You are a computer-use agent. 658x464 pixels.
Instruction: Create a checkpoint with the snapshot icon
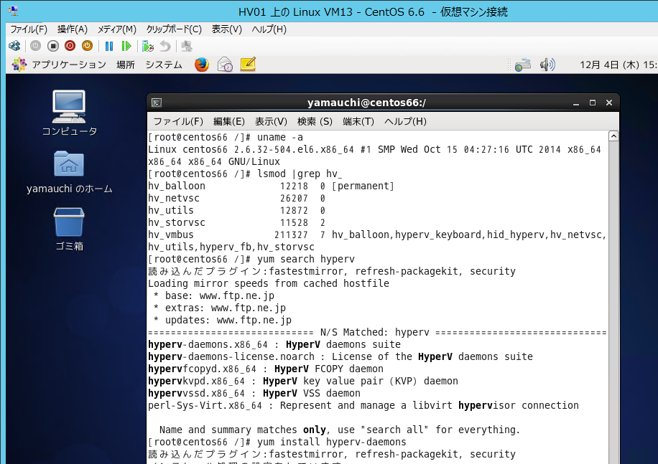click(148, 46)
